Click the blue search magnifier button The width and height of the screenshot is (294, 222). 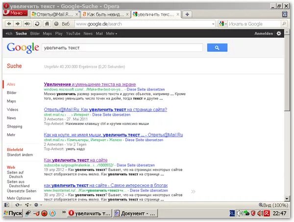click(217, 48)
